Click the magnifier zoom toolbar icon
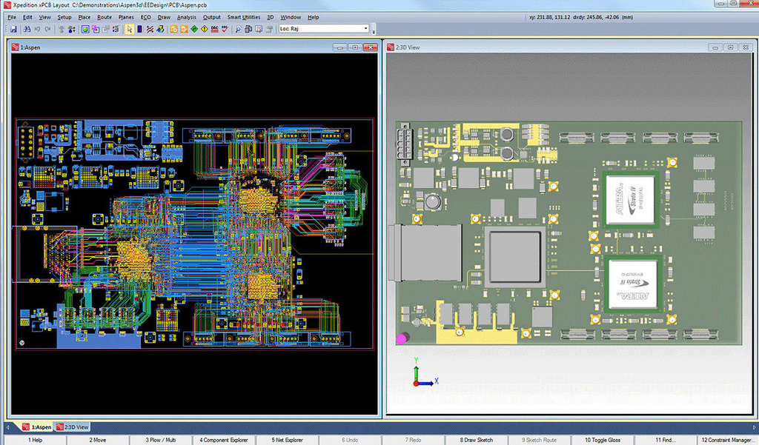 [238, 29]
